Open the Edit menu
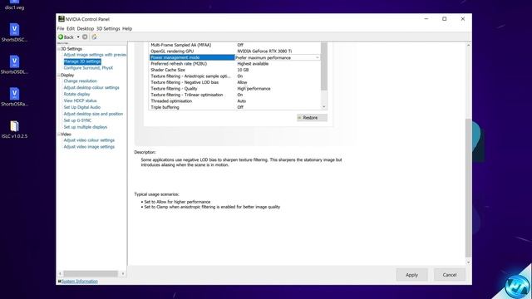The width and height of the screenshot is (532, 299). 70,28
